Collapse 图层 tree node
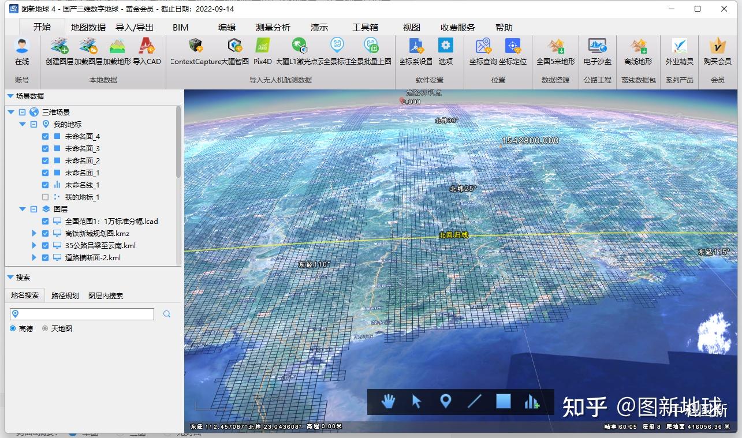This screenshot has width=742, height=438. click(x=23, y=209)
